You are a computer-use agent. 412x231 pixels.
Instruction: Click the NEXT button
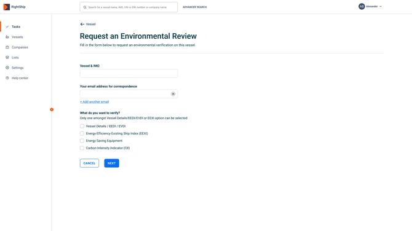111,163
